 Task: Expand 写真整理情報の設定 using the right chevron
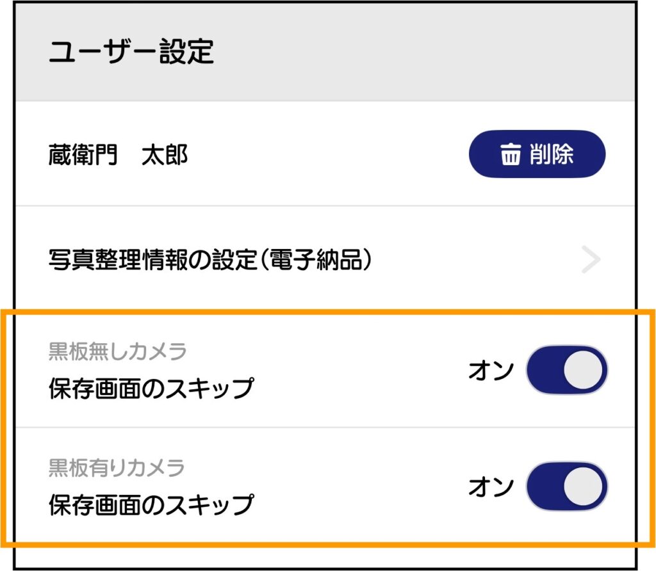591,261
